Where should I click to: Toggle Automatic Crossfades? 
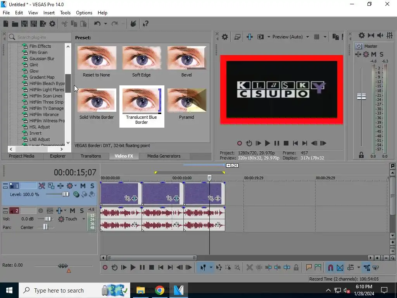pos(340,268)
